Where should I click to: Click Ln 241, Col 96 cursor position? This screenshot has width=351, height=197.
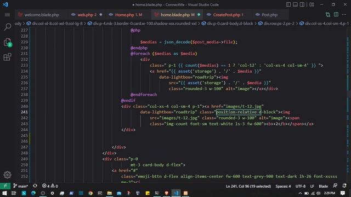tap(248, 186)
